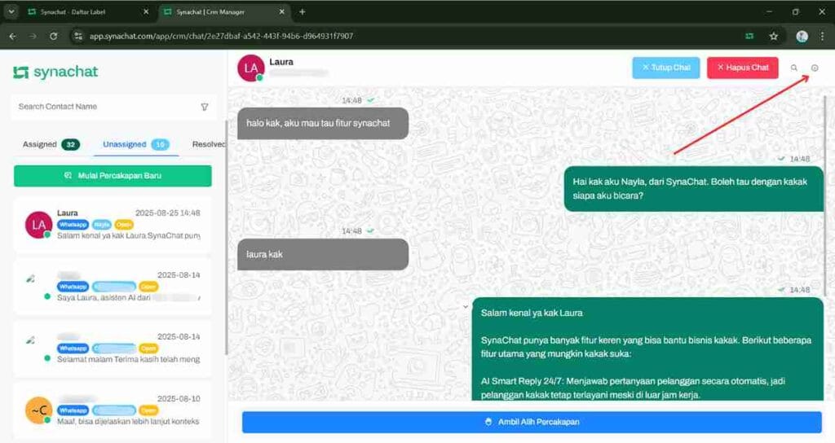Open the Chrome three-dot menu
835x443 pixels.
pos(822,36)
